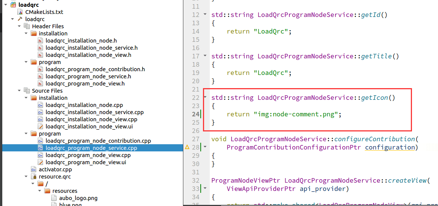438x206 pixels.
Task: Click the ui file icon of loadqrc_program_node_view.ui
Action: click(40, 162)
